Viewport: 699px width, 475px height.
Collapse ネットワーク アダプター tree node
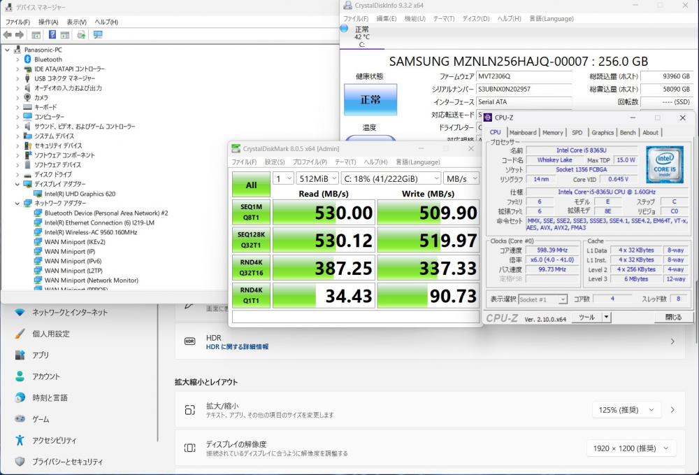click(17, 203)
